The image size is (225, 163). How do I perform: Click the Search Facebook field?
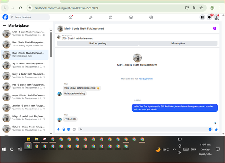point(30,17)
